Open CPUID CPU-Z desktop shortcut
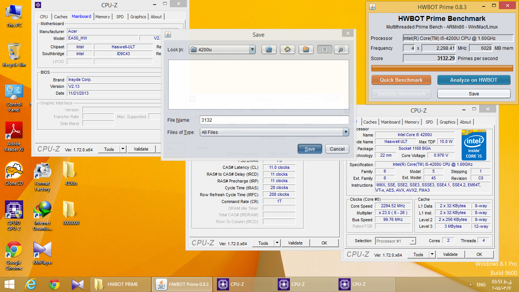 pyautogui.click(x=14, y=216)
